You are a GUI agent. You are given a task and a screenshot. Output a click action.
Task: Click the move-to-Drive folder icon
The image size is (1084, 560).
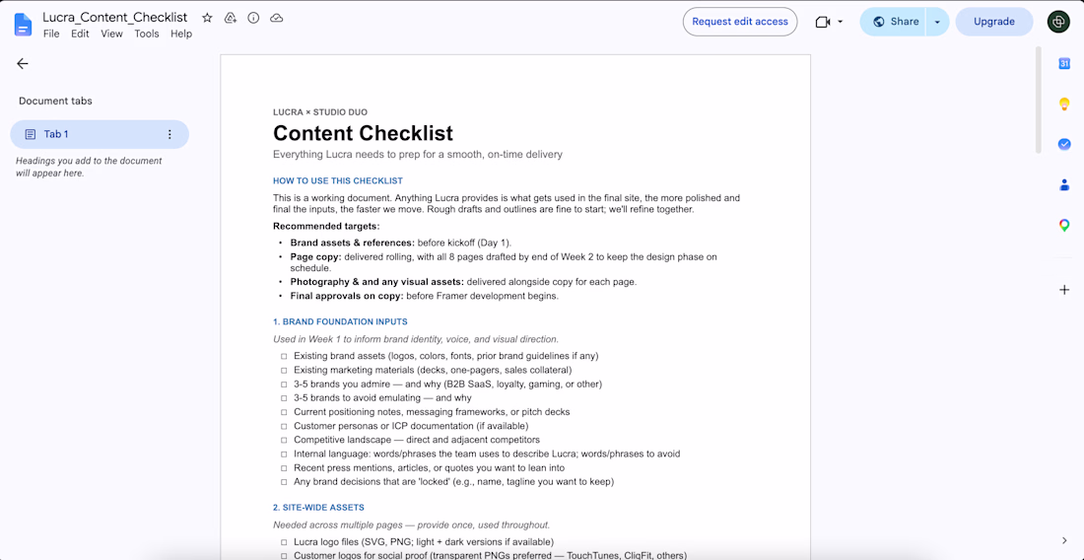coord(231,18)
